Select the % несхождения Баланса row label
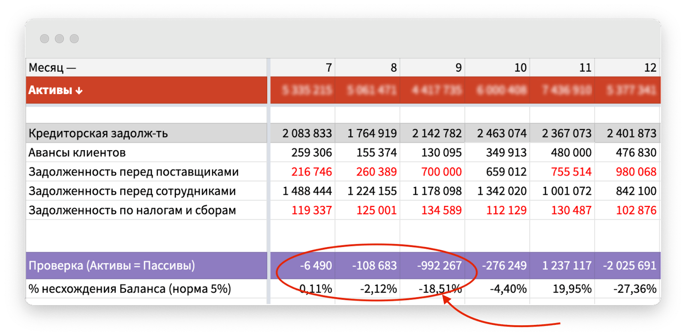The image size is (686, 336). [x=129, y=289]
